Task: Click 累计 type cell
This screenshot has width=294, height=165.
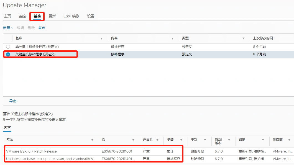Action: pos(170,151)
